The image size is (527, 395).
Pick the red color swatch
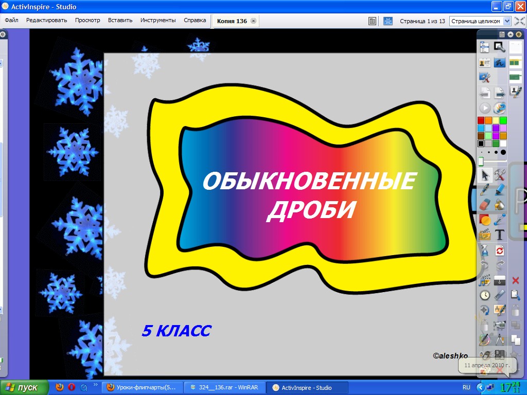[x=481, y=120]
